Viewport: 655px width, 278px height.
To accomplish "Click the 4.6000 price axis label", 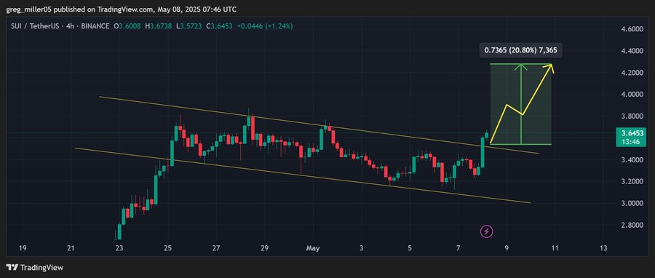I will coord(632,29).
